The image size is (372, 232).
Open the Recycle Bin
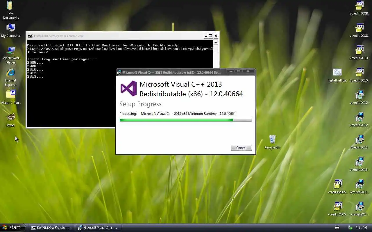point(272,142)
